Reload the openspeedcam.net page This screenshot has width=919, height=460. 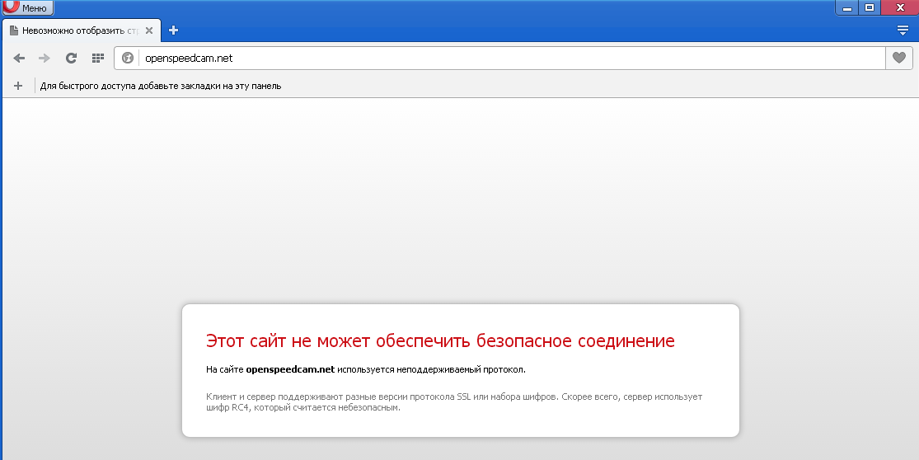pyautogui.click(x=71, y=58)
